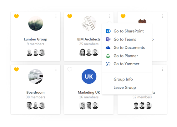Viewport: 177px width, 127px height.
Task: Click the OneDrive cloud Documents icon
Action: [108, 48]
